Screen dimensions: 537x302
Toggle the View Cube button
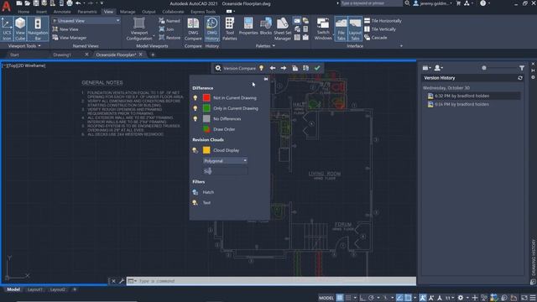[x=20, y=29]
